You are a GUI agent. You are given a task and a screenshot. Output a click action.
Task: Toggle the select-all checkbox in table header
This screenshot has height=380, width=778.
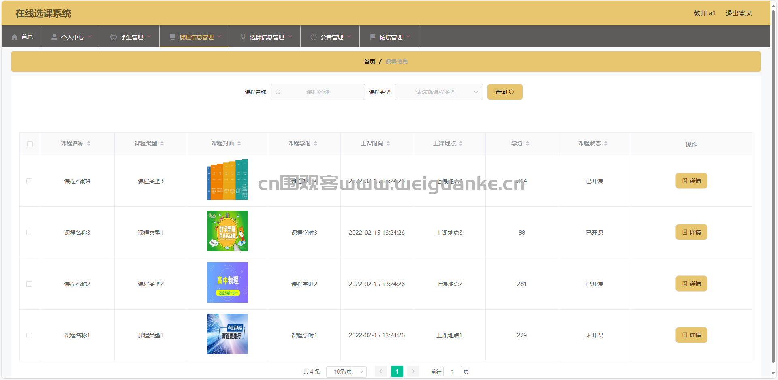point(30,144)
